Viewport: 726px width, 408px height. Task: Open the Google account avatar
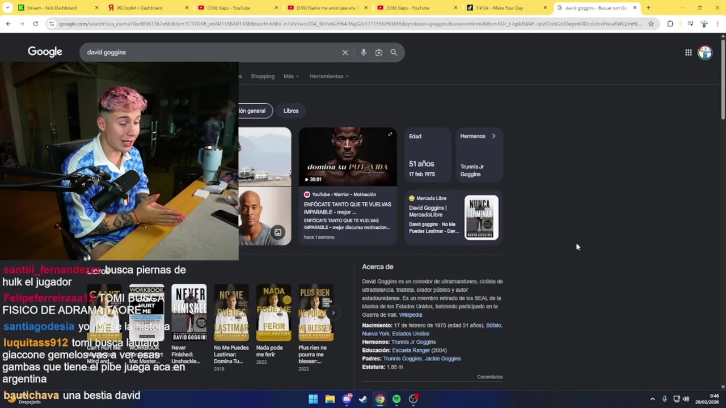click(x=705, y=52)
